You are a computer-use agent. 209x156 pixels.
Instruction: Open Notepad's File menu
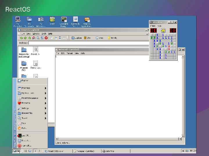(57, 53)
